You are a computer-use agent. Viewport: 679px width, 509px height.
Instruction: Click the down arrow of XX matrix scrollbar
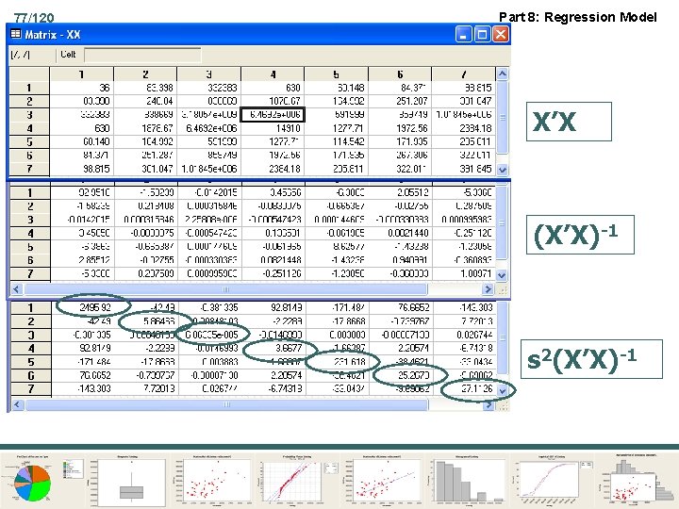(x=502, y=170)
